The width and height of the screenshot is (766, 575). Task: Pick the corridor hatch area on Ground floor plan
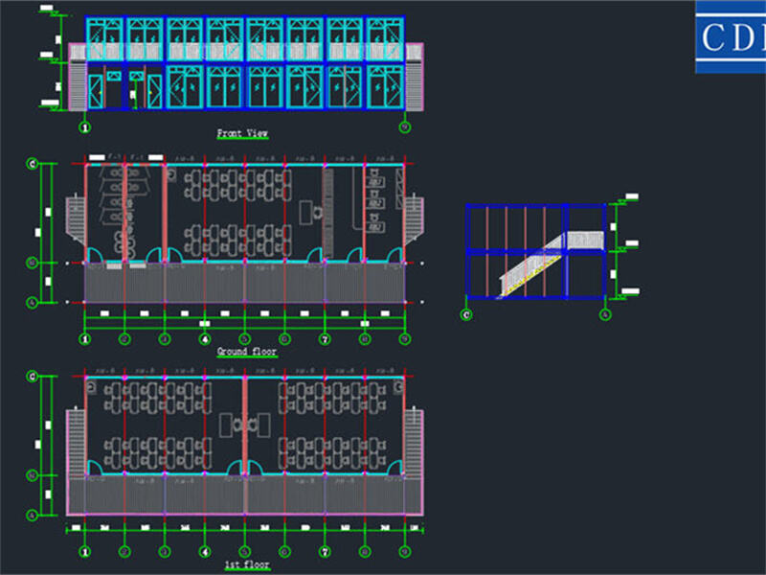click(x=244, y=285)
